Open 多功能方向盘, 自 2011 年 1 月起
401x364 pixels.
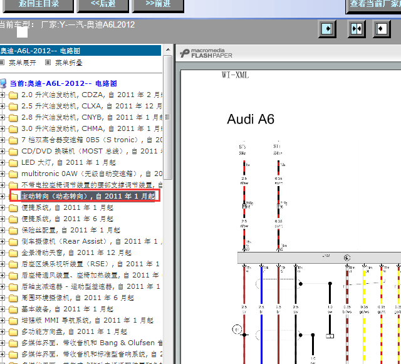(74, 331)
